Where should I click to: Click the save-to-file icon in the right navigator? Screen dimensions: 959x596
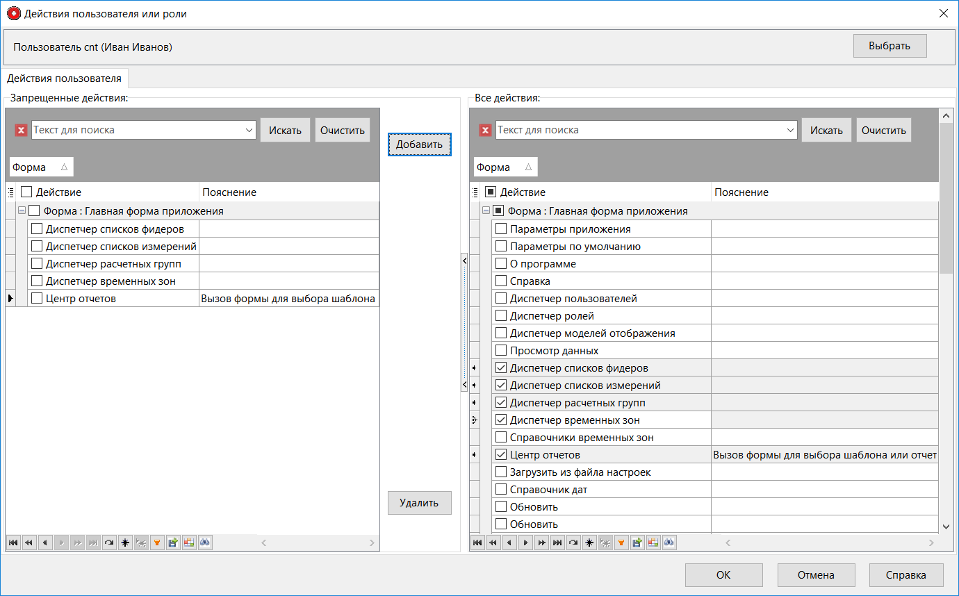point(637,543)
